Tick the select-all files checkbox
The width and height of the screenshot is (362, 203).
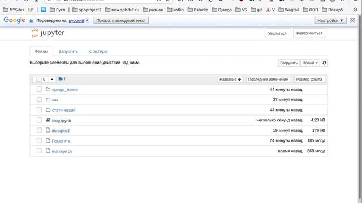pos(39,79)
